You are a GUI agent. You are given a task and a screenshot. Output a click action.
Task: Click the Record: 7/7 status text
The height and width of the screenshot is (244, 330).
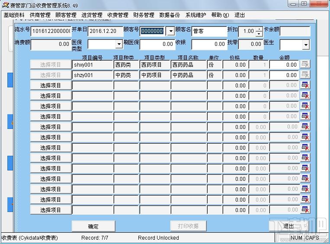[x=95, y=238]
